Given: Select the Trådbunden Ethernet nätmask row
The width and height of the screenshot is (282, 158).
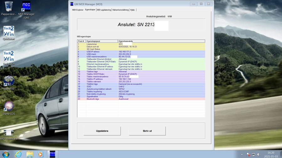Looking at the screenshot, I should pyautogui.click(x=141, y=69).
